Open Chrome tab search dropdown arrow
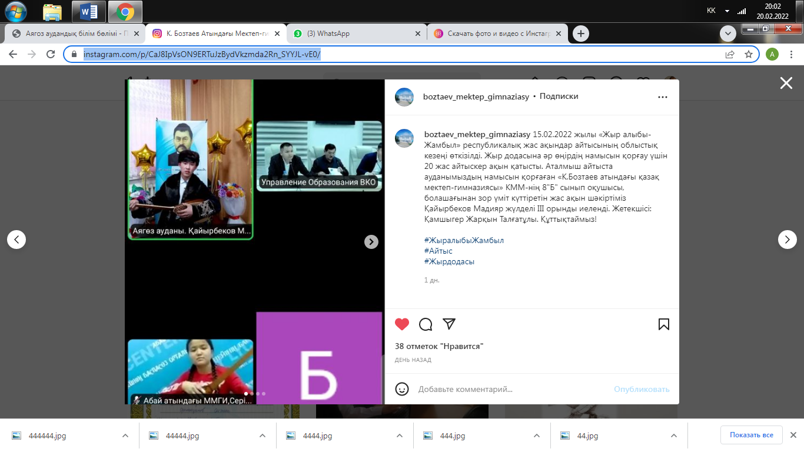This screenshot has width=804, height=452. [728, 34]
